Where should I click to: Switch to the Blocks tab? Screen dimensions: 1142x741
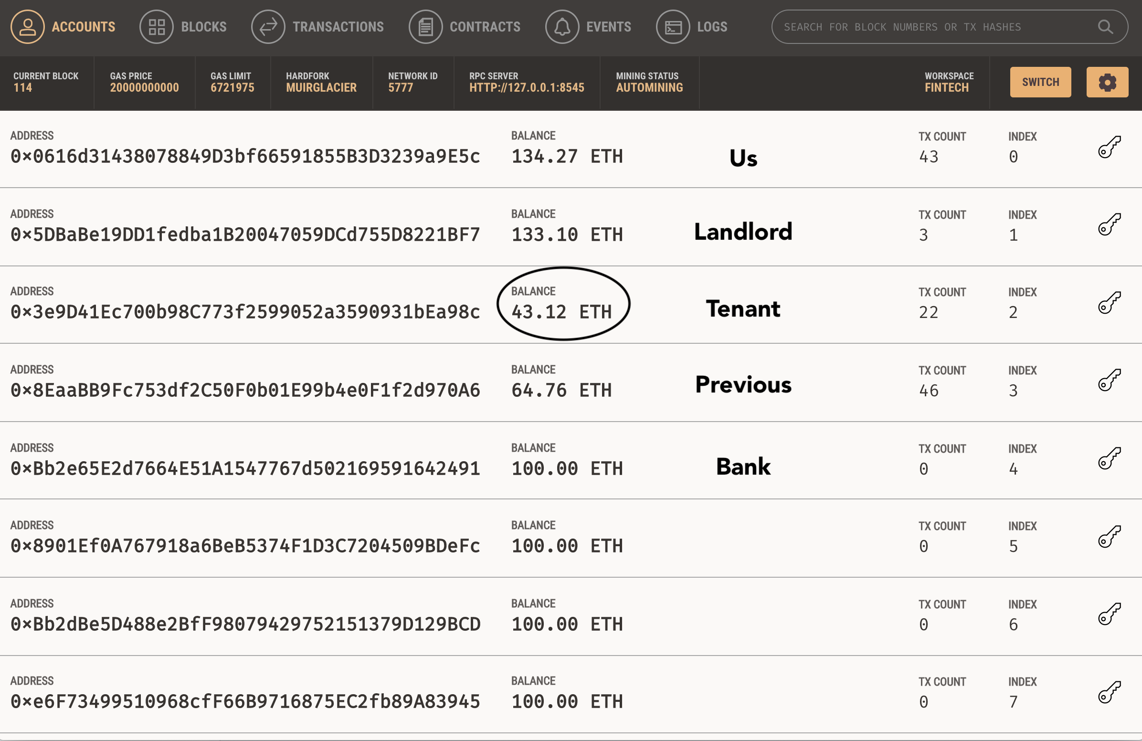coord(183,27)
